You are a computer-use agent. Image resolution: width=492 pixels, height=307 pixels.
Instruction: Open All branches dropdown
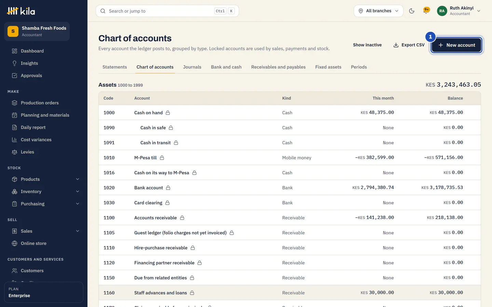click(x=379, y=11)
